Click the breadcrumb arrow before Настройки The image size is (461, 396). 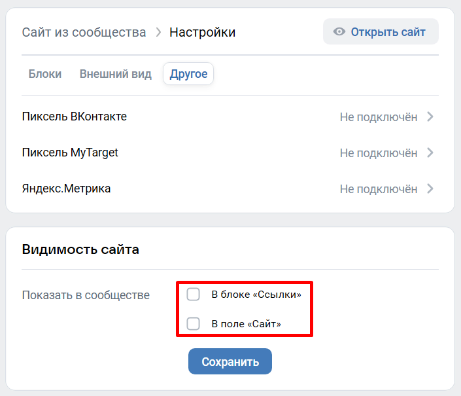click(158, 32)
